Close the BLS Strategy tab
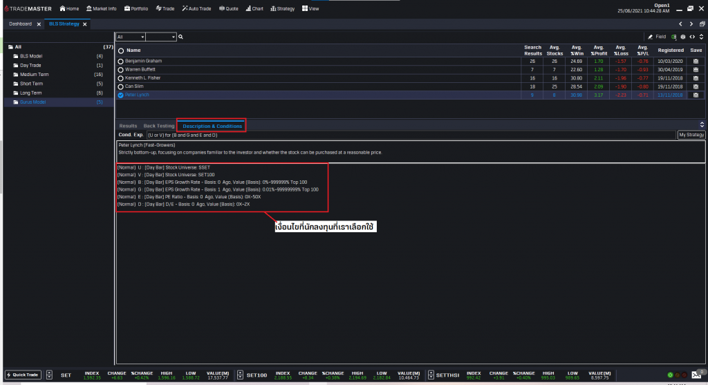 85,24
